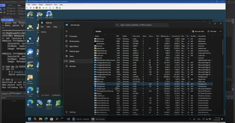Click the Microsoft Edge desktop icon

(x=30, y=92)
